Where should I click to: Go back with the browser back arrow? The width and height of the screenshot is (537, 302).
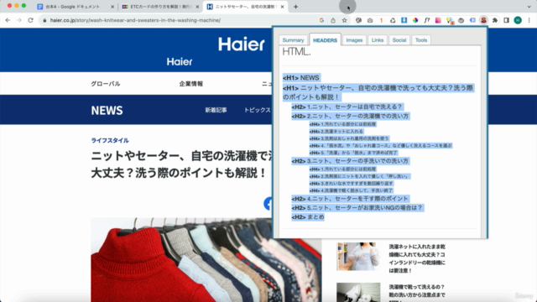point(8,20)
